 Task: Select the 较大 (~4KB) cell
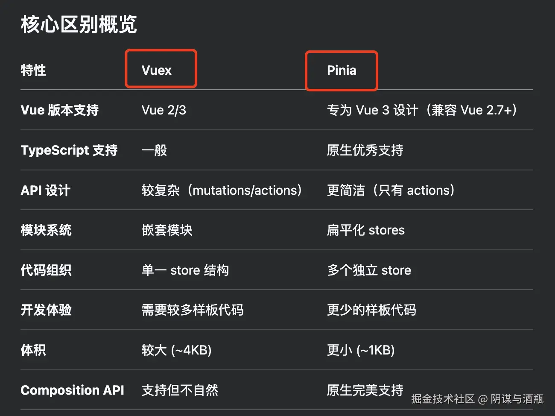177,350
